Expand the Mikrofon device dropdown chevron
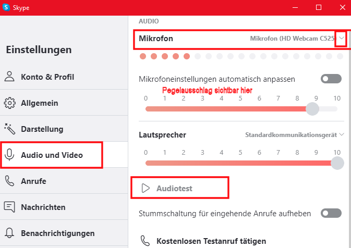Viewport: 351px width, 248px height. pos(342,38)
